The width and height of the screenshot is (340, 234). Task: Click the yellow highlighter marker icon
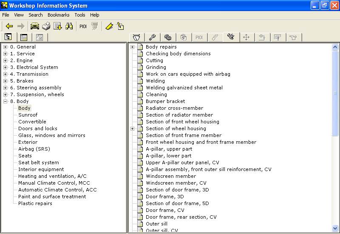109,26
